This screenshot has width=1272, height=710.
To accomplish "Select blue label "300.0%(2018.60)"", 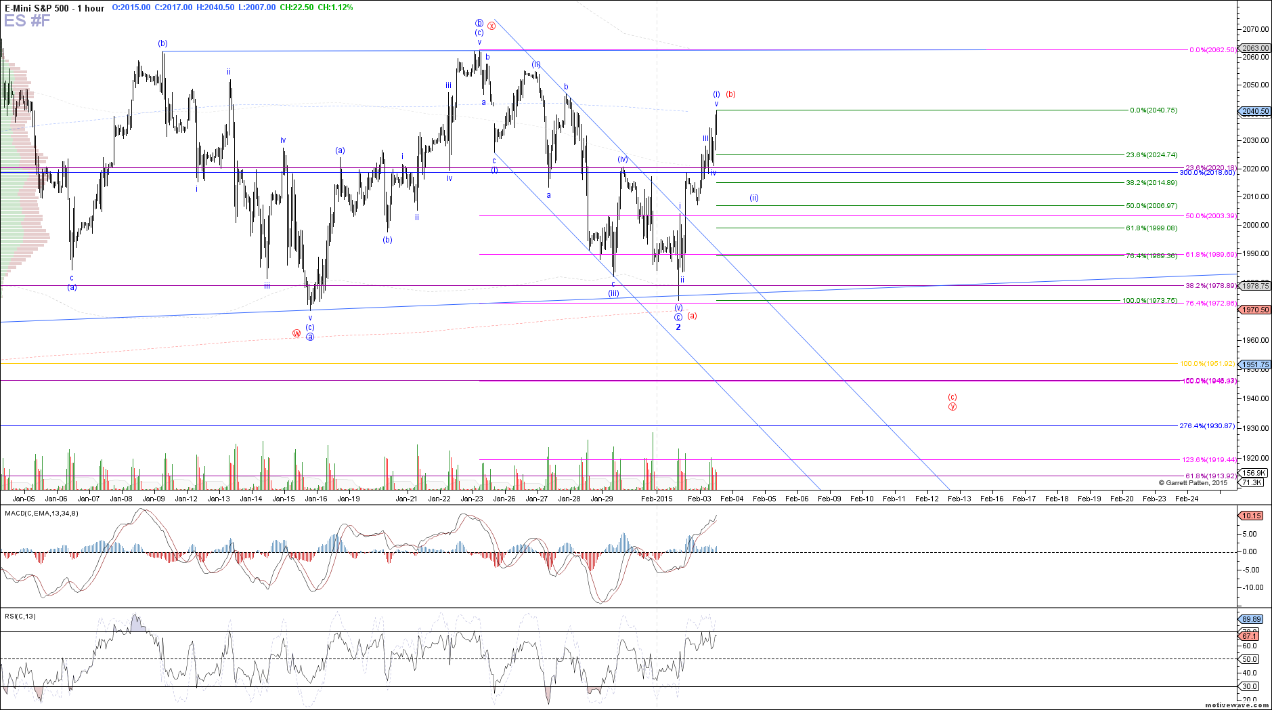I will coord(1207,173).
